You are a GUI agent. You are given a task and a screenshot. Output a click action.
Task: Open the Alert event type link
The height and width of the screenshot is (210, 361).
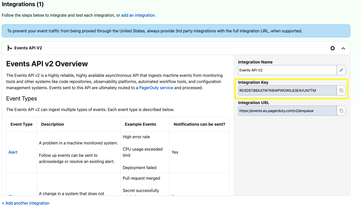click(13, 152)
